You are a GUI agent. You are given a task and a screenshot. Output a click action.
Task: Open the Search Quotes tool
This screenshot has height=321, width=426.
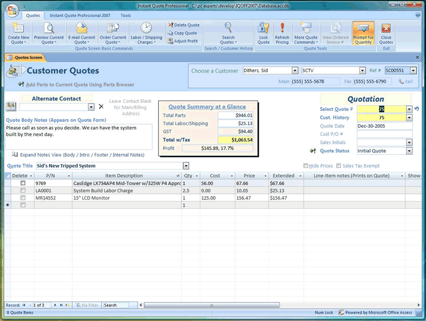pyautogui.click(x=228, y=32)
